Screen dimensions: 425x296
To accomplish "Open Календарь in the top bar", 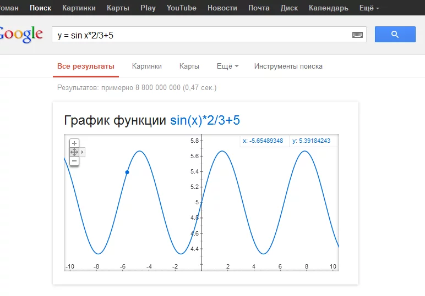I will (x=328, y=8).
